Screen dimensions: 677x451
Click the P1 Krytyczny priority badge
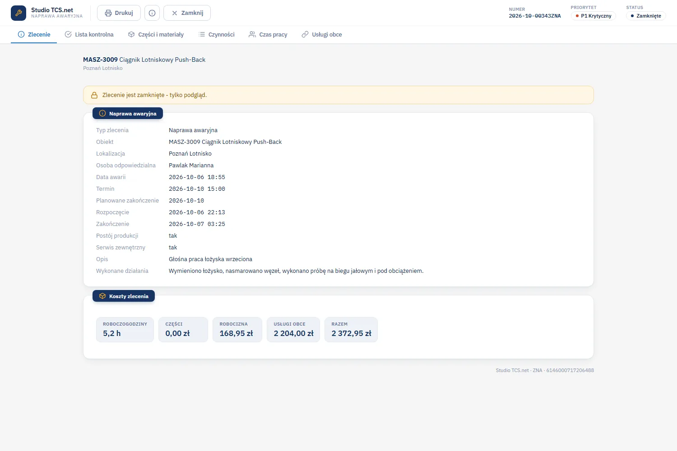click(x=594, y=16)
